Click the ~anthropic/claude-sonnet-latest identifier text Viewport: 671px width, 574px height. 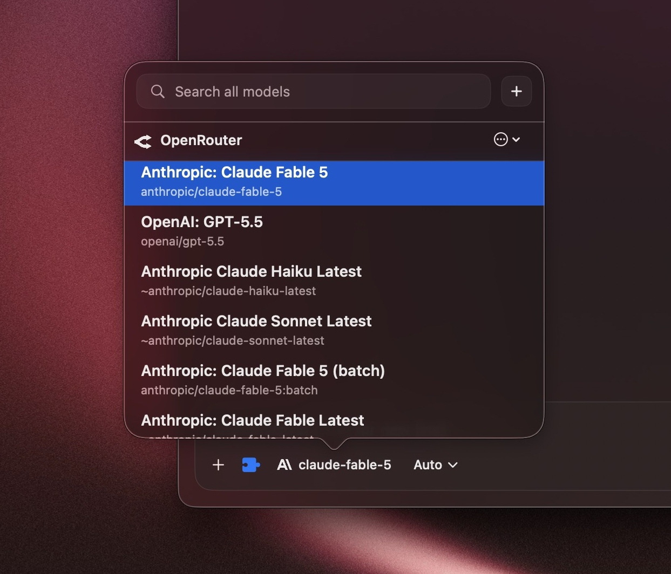pos(233,341)
